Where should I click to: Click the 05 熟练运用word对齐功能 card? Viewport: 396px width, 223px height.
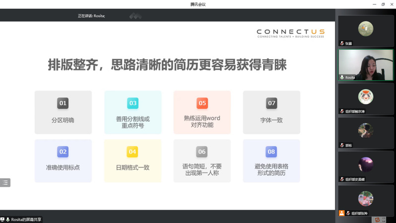click(x=202, y=112)
